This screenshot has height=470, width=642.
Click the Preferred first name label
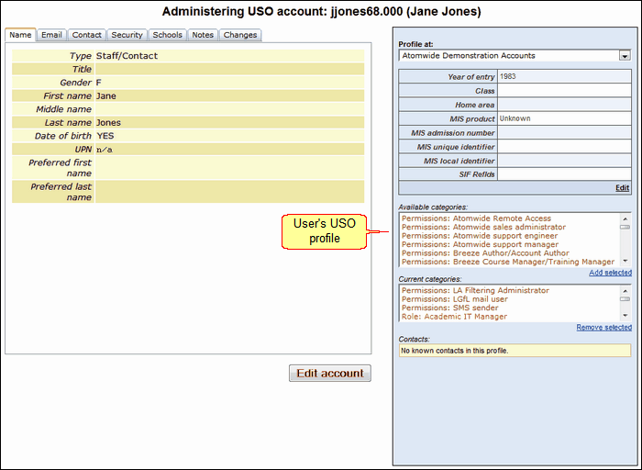click(x=60, y=168)
